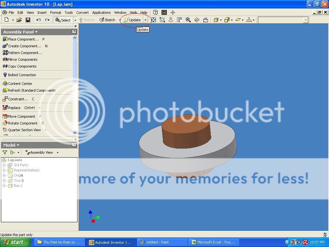This screenshot has width=329, height=247.
Task: Open the Update dropdown arrow
Action: pos(145,20)
